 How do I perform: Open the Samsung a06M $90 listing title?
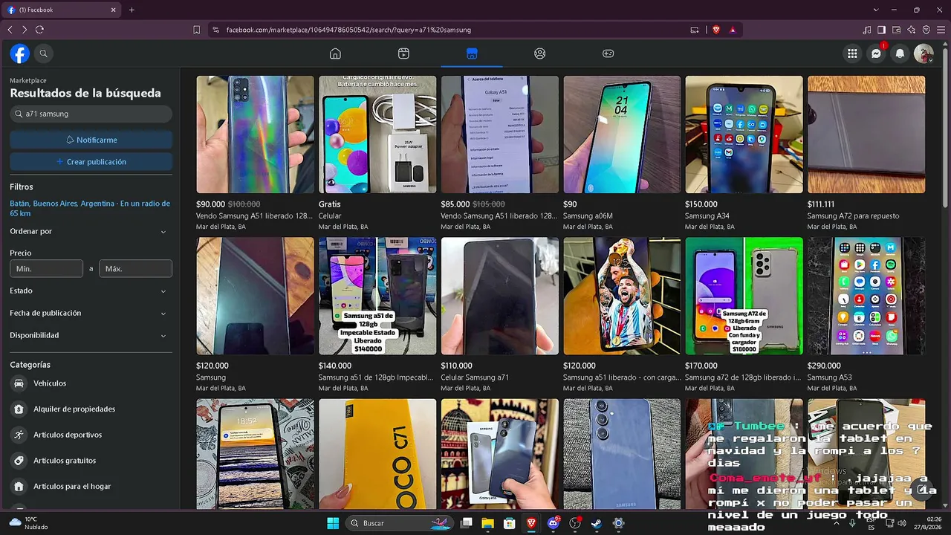[588, 216]
